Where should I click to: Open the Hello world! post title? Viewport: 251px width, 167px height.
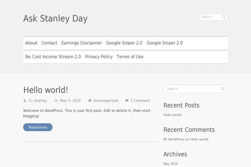pos(46,90)
